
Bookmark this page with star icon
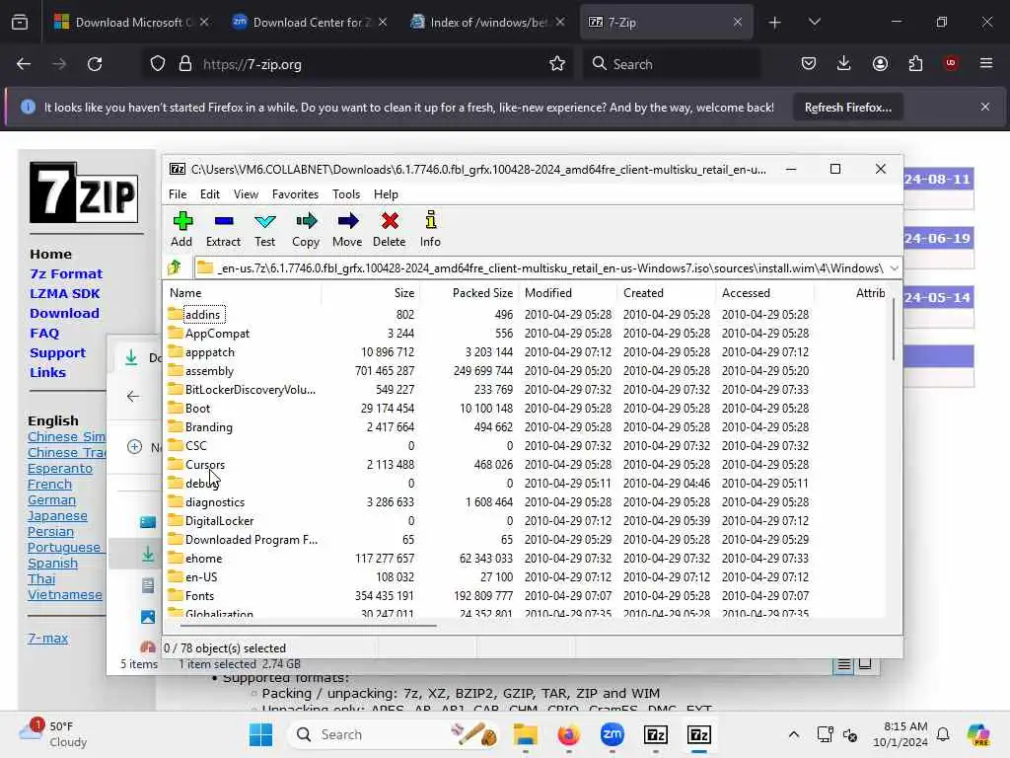click(557, 64)
